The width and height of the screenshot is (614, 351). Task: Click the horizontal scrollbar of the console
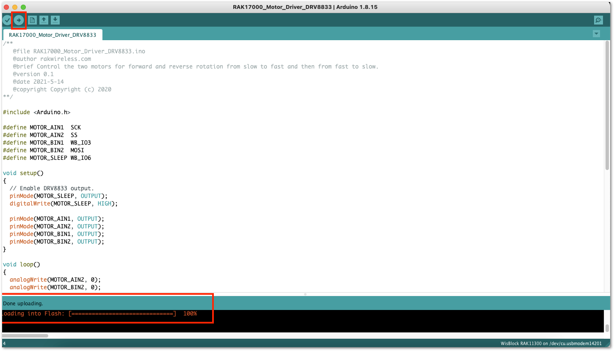[x=25, y=336]
